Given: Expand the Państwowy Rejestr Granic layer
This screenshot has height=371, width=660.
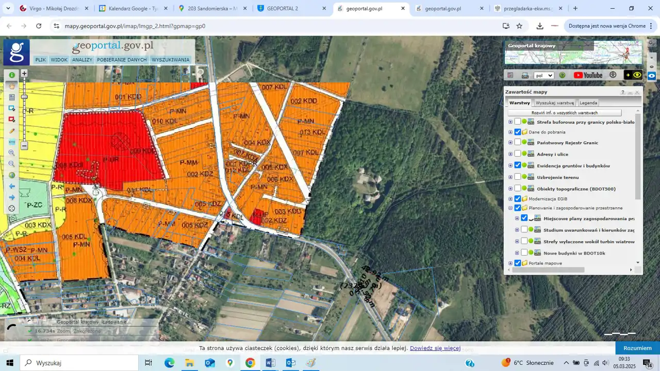Looking at the screenshot, I should (x=510, y=143).
